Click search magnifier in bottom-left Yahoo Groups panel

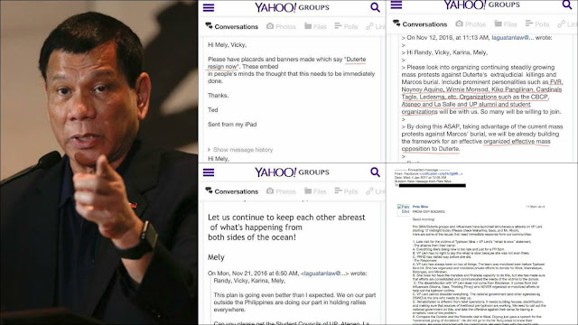[x=375, y=172]
